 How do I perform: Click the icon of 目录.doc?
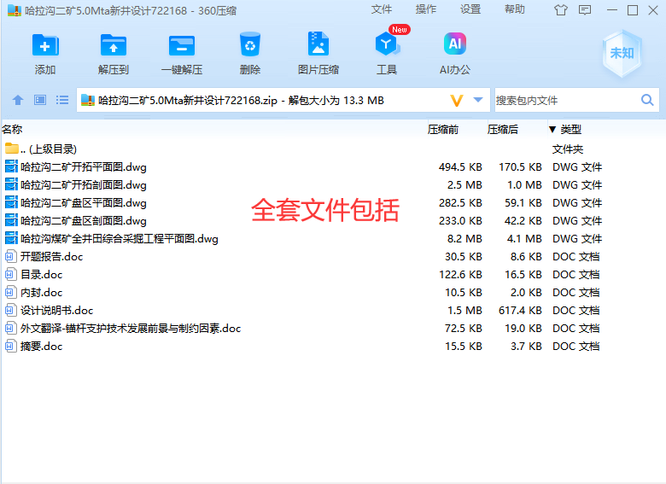pyautogui.click(x=11, y=274)
